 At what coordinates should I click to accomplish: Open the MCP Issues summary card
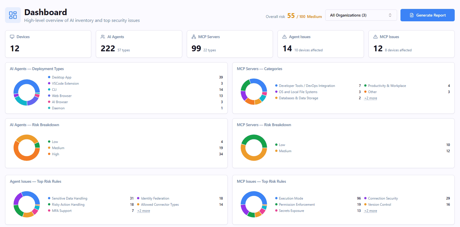click(411, 44)
